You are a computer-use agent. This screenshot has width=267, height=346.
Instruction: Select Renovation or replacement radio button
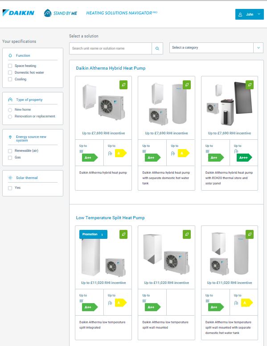coord(10,117)
